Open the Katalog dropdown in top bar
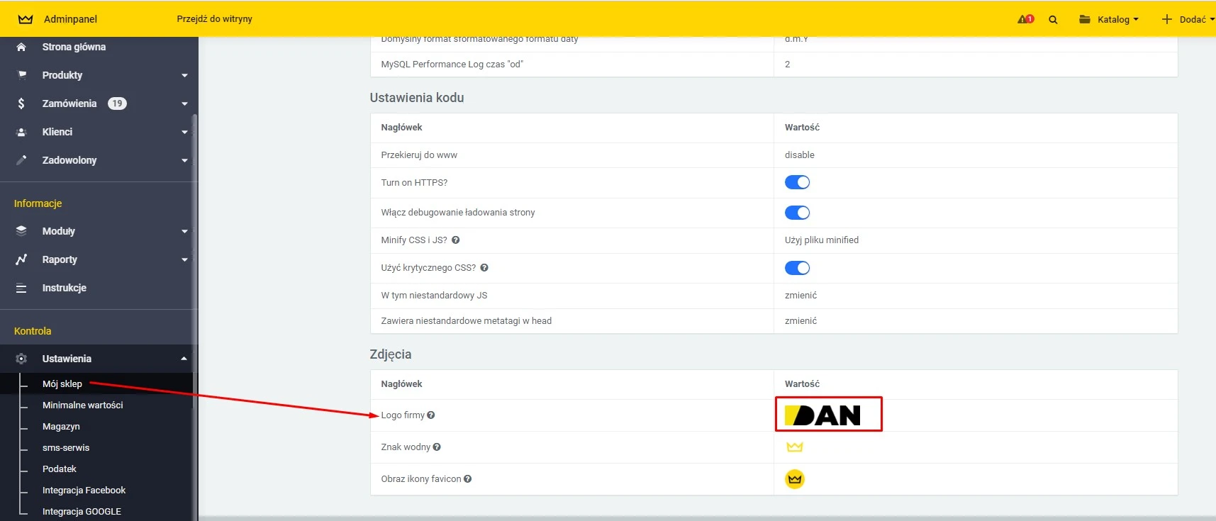 point(1109,19)
